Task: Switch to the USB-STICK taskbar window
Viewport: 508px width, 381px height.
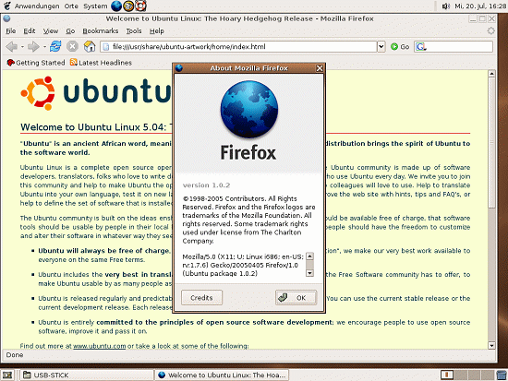Action: (86, 375)
